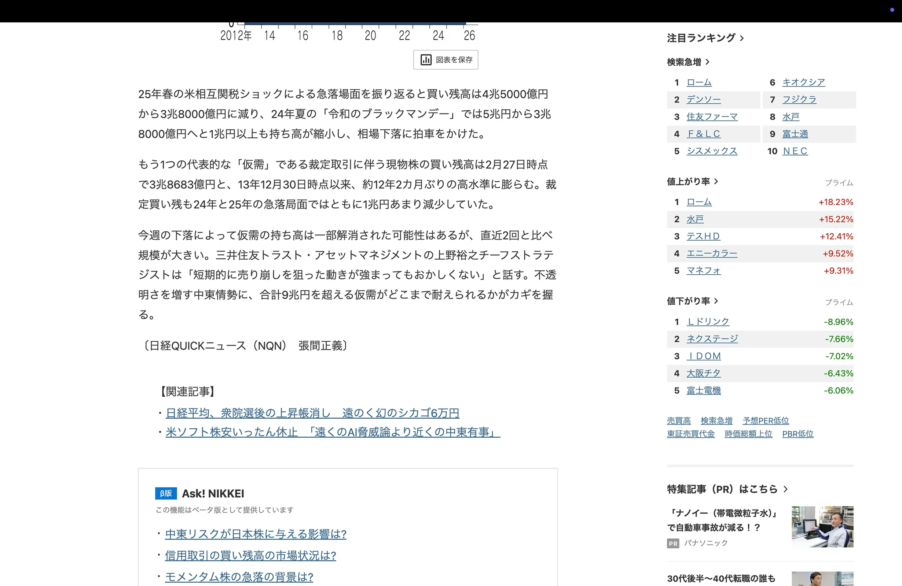The image size is (902, 586).
Task: Open 水戸 in the 値上がり率 list
Action: tap(695, 219)
